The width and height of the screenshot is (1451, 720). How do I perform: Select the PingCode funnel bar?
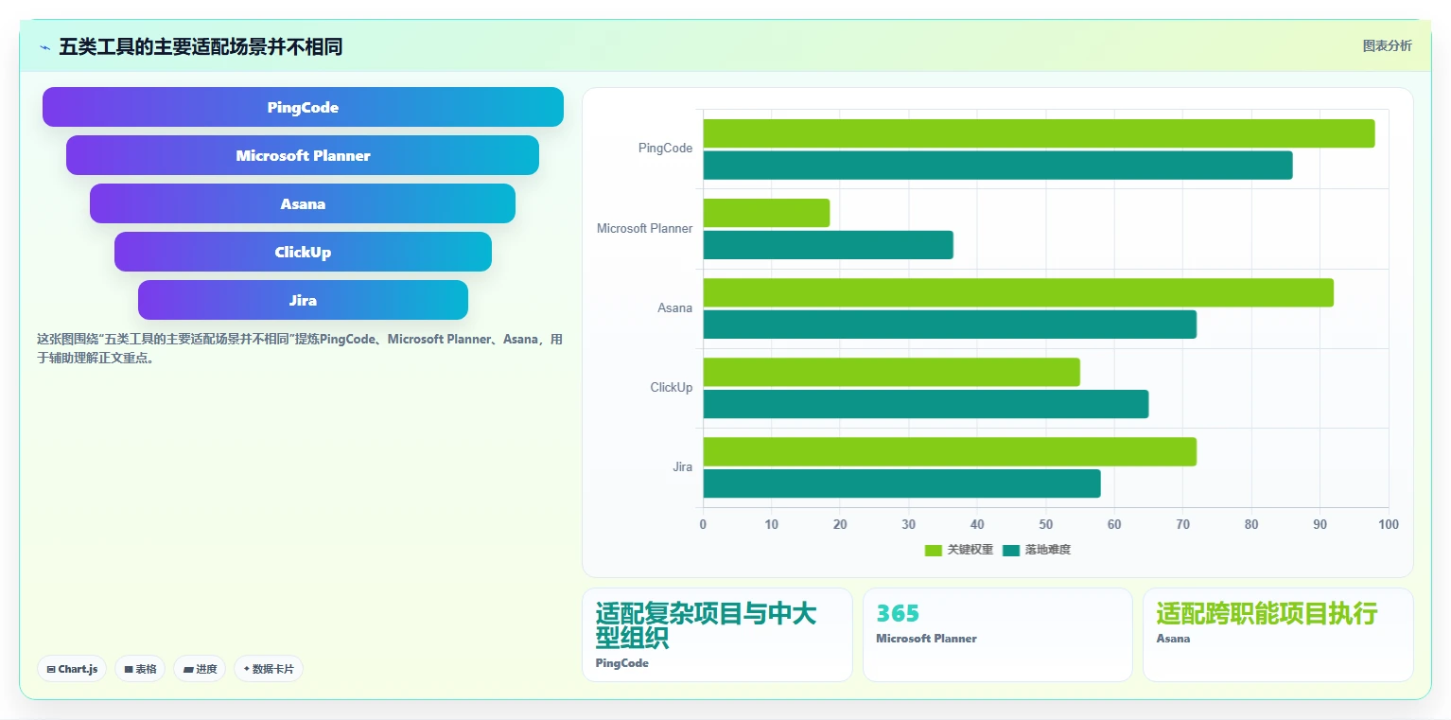click(x=303, y=107)
